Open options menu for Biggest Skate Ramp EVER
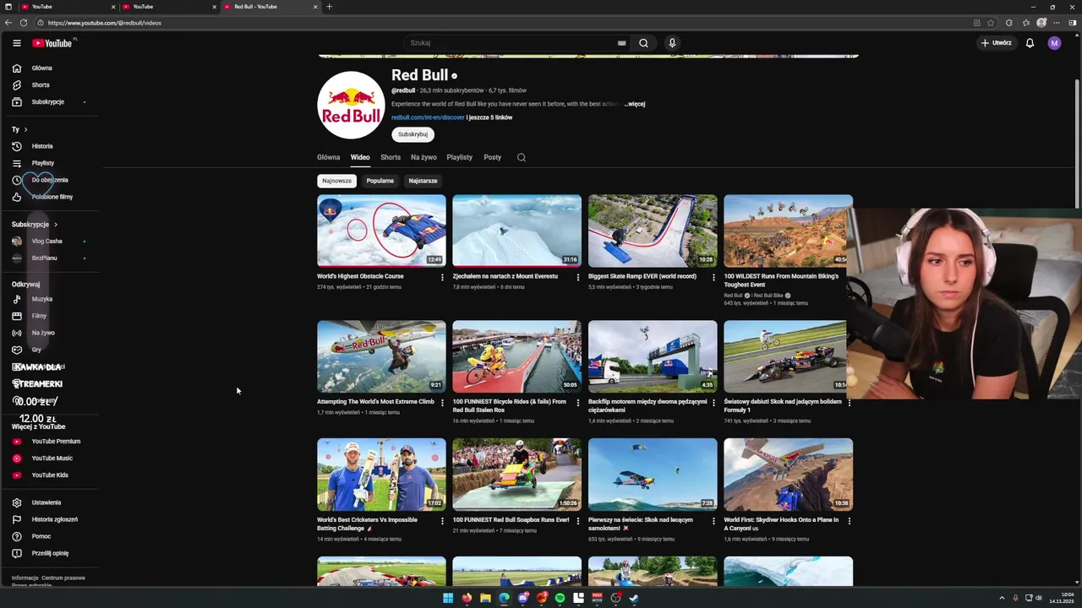The width and height of the screenshot is (1082, 608). pos(713,277)
